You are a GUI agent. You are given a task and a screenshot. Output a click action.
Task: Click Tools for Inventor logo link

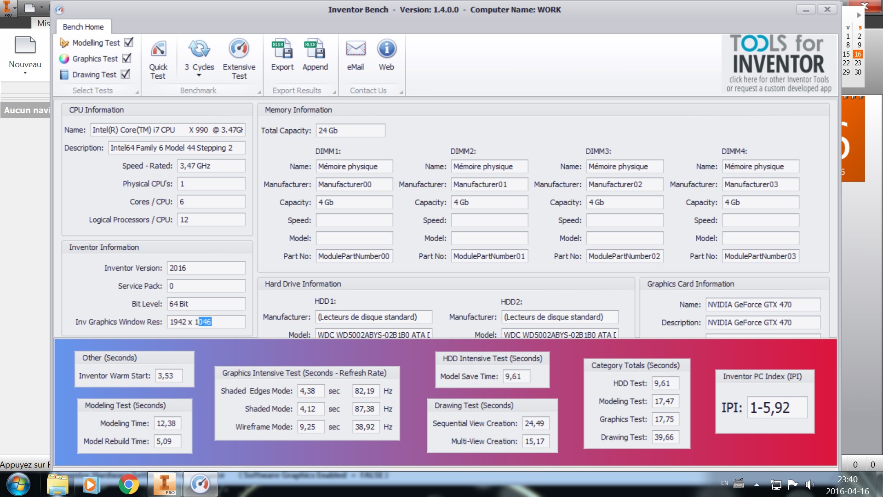click(x=779, y=64)
